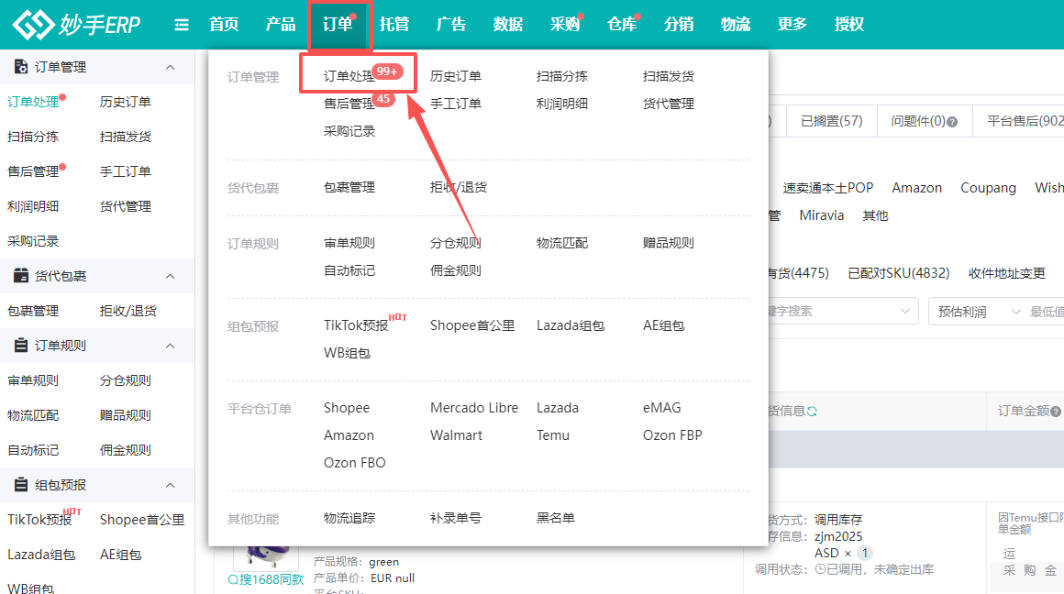The width and height of the screenshot is (1064, 594).
Task: Filter by the Coupang platform
Action: pyautogui.click(x=988, y=188)
